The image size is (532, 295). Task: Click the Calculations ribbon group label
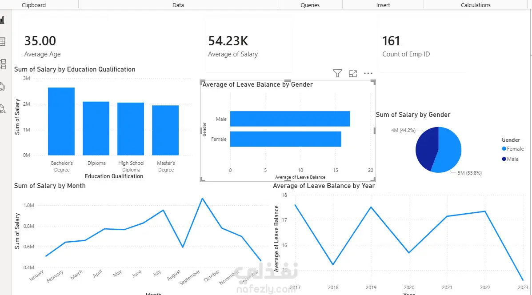click(476, 5)
